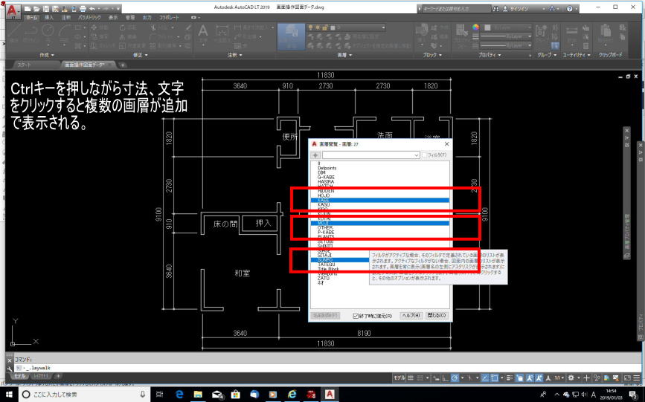The height and width of the screenshot is (402, 645).
Task: Toggle the blue object snap button in status bar
Action: [495, 377]
